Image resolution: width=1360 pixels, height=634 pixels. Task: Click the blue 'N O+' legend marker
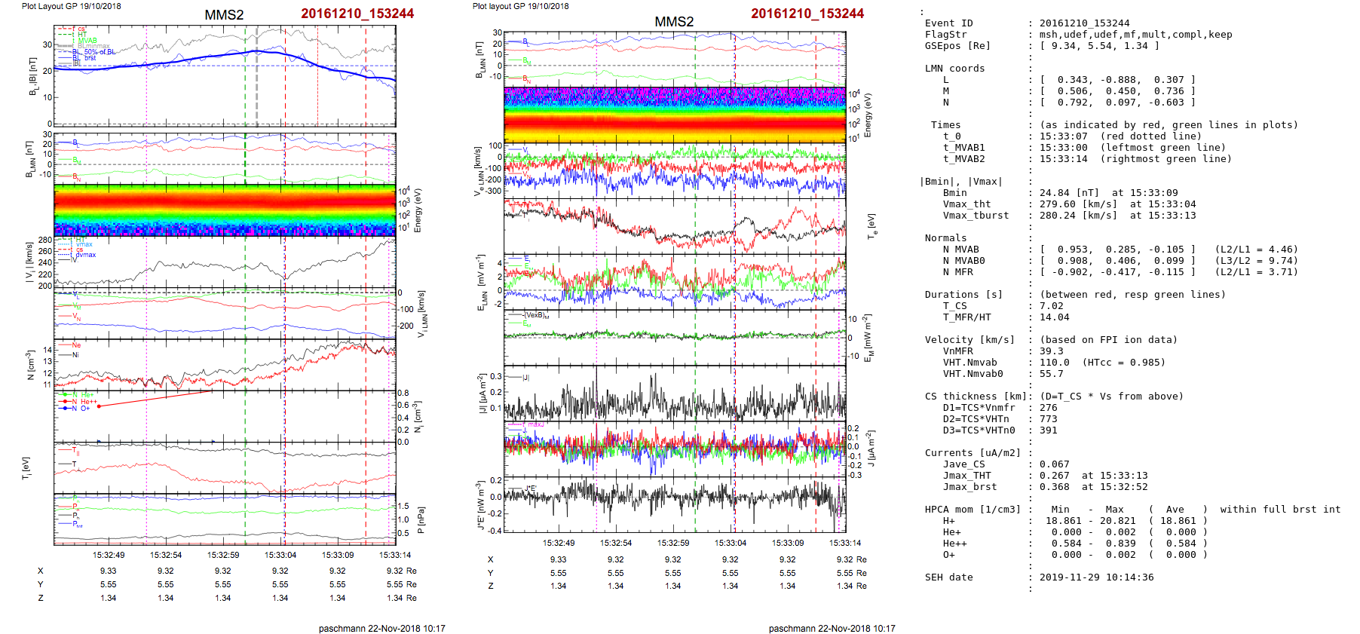pyautogui.click(x=66, y=409)
